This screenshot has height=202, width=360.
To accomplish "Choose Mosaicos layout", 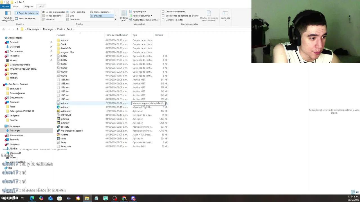I will (x=48, y=19).
